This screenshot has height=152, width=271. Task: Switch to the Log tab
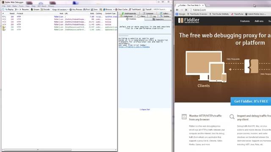(153, 16)
